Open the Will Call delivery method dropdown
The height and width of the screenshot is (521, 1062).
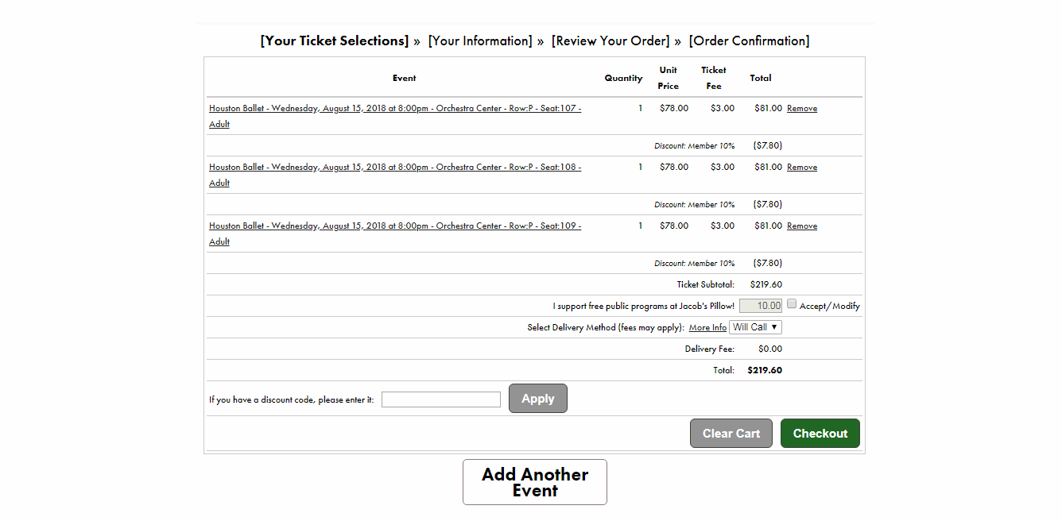(x=755, y=327)
